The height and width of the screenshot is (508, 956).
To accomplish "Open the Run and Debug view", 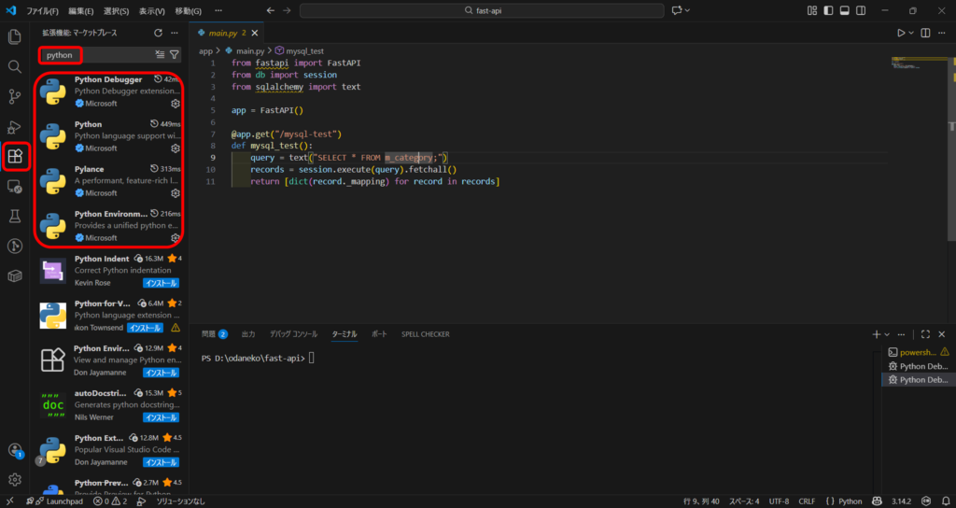I will (x=15, y=126).
